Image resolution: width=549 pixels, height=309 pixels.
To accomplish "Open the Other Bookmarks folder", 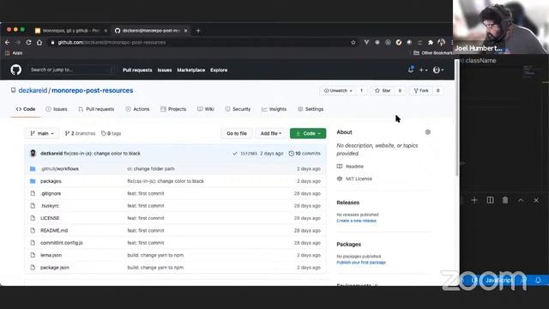I will coord(432,53).
